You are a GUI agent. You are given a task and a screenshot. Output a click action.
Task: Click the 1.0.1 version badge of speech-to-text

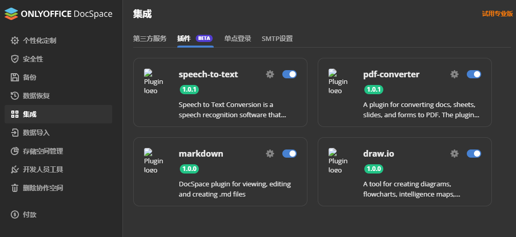189,90
